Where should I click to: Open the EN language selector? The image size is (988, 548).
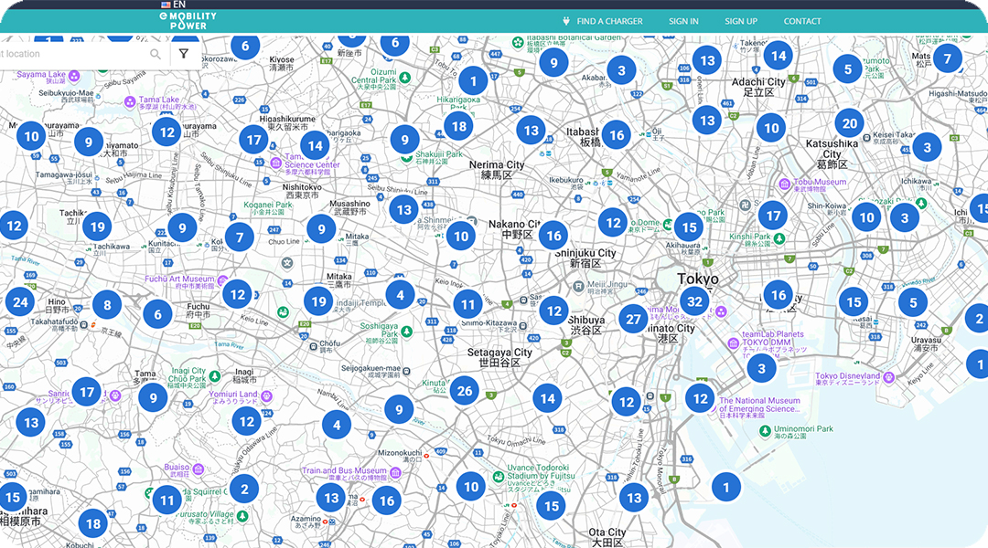(172, 5)
